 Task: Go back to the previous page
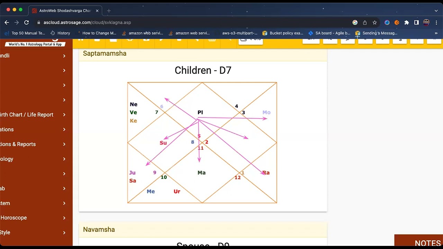coord(7,22)
